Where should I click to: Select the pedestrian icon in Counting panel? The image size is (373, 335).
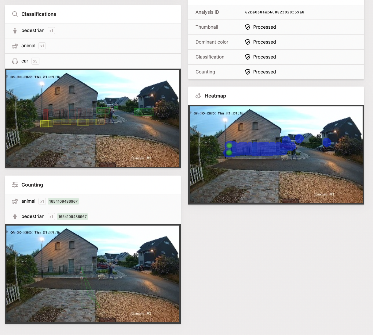coord(15,216)
